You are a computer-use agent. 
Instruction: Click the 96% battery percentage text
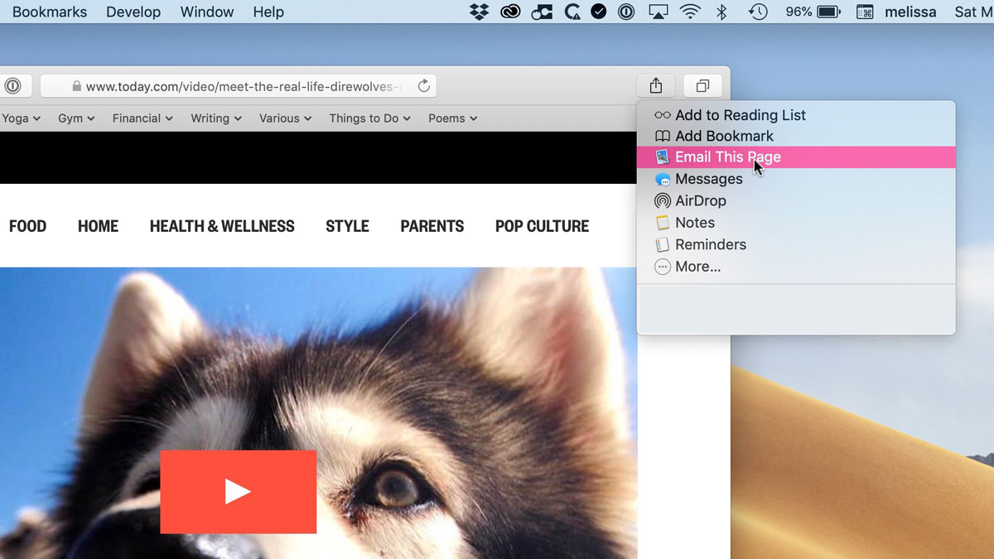coord(798,12)
